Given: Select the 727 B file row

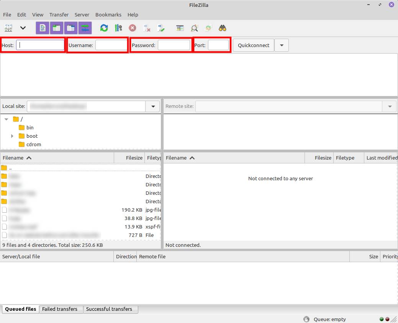Looking at the screenshot, I should click(x=80, y=235).
